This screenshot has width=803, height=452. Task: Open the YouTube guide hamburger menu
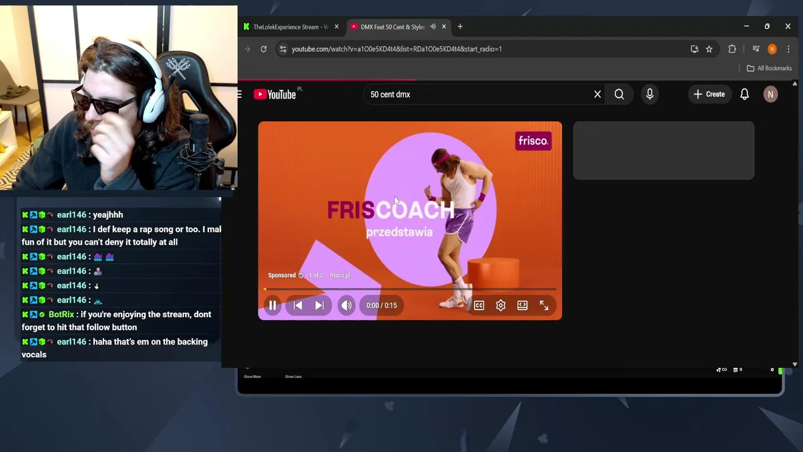pyautogui.click(x=240, y=94)
